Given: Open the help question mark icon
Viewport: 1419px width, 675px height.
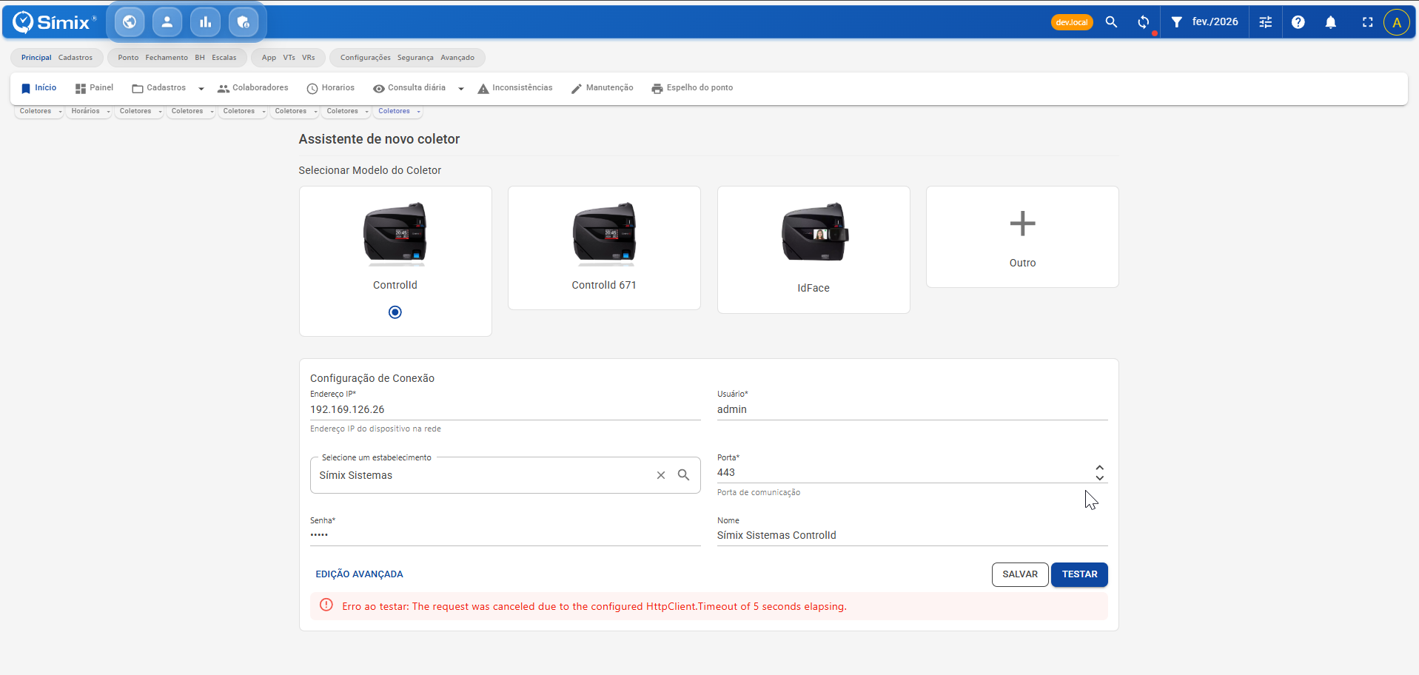Looking at the screenshot, I should [x=1298, y=22].
